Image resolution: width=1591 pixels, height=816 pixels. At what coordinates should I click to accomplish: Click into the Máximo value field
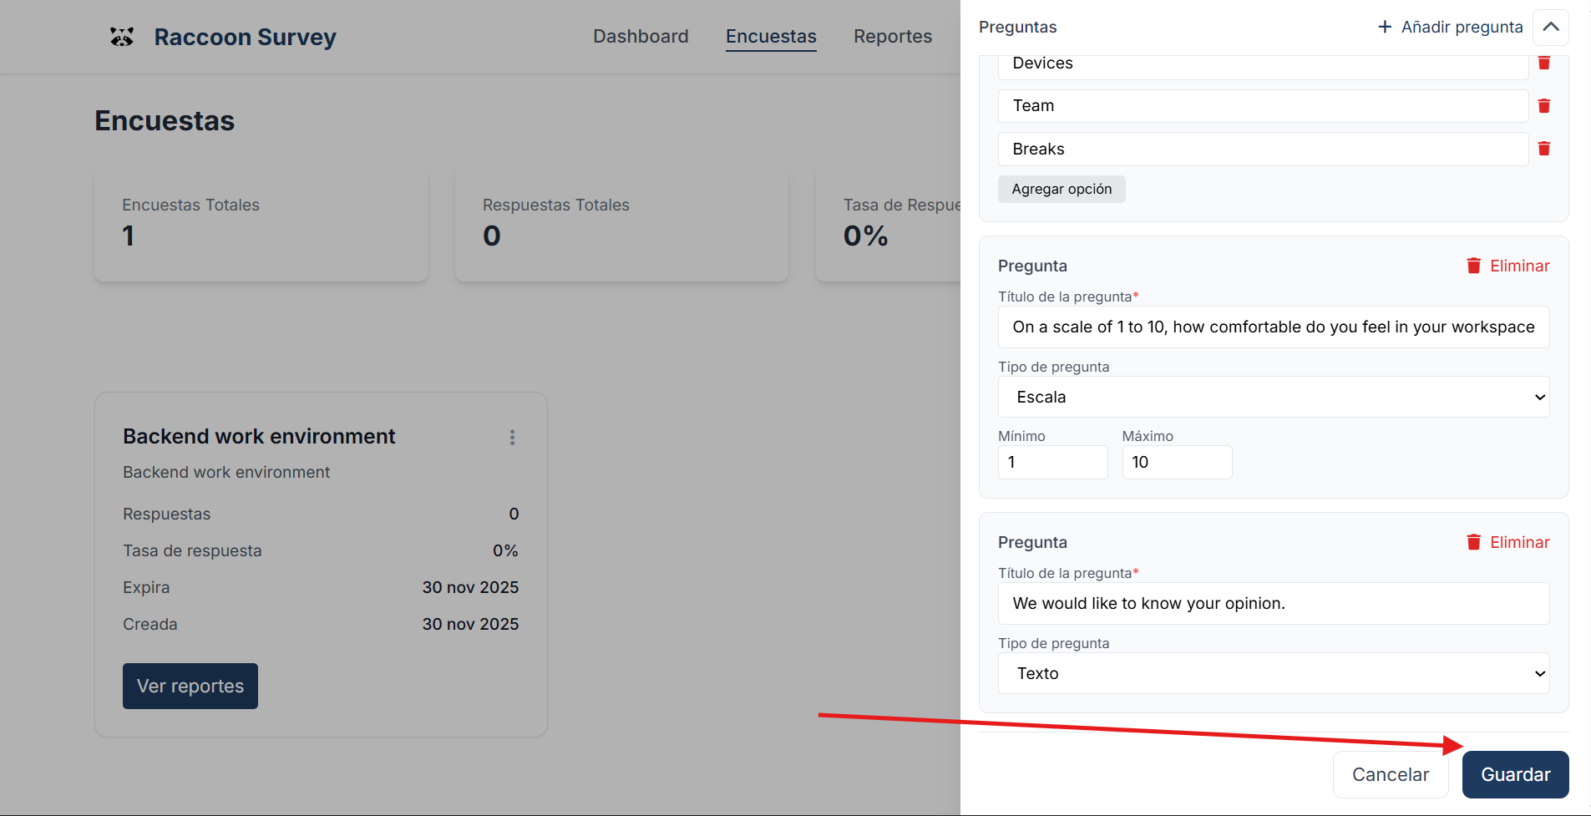coord(1176,462)
